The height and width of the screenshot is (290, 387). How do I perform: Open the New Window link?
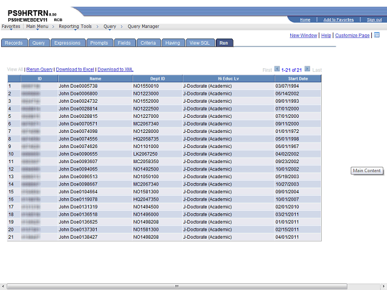tap(304, 35)
